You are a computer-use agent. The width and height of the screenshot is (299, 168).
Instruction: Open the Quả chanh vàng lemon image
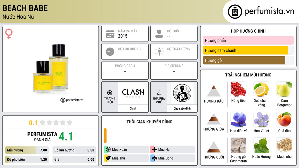(x=261, y=89)
